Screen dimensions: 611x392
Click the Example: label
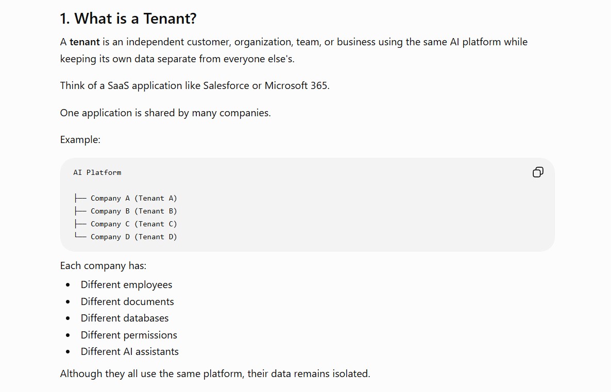pos(80,140)
